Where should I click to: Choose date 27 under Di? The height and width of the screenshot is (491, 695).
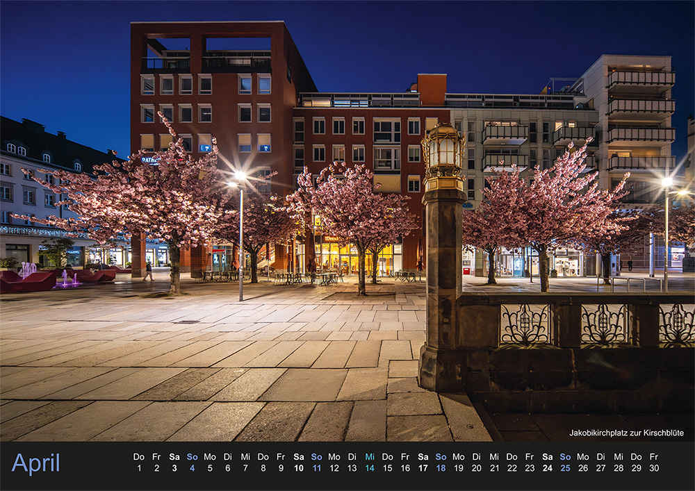pyautogui.click(x=600, y=468)
